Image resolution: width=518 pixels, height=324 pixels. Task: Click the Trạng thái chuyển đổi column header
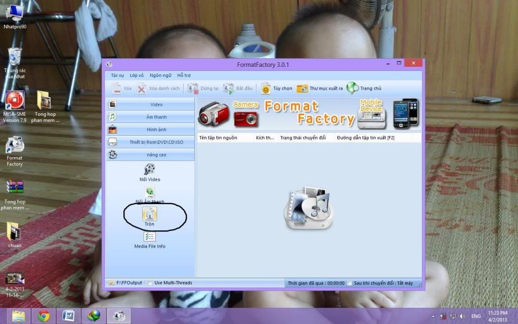(x=306, y=138)
